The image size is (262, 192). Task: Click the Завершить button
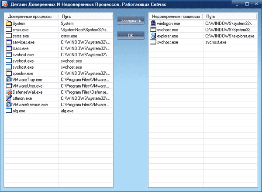point(131,20)
